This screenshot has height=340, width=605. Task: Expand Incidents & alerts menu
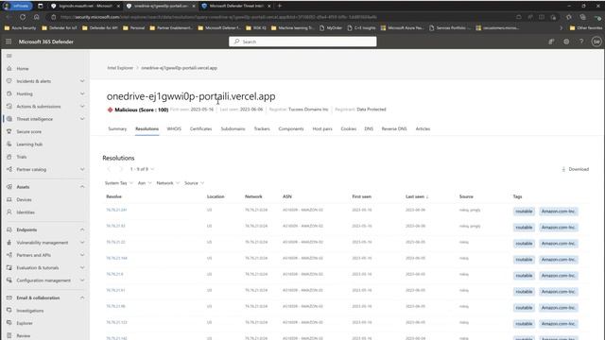[82, 81]
